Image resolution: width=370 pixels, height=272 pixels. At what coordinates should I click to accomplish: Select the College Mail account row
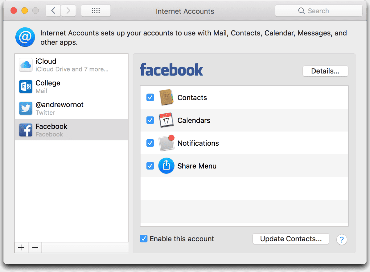[71, 87]
